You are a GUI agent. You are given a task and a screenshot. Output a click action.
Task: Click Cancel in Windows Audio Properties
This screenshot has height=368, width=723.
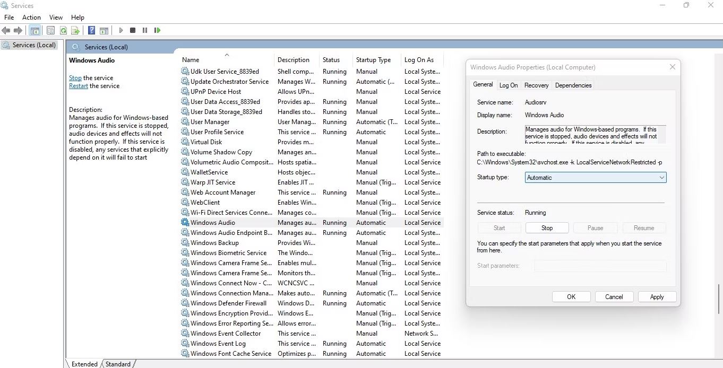point(614,297)
